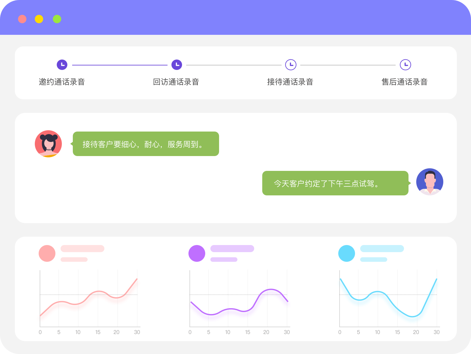This screenshot has width=471, height=354.
Task: Click the clock icon above 回访通话录音
Action: [x=177, y=65]
